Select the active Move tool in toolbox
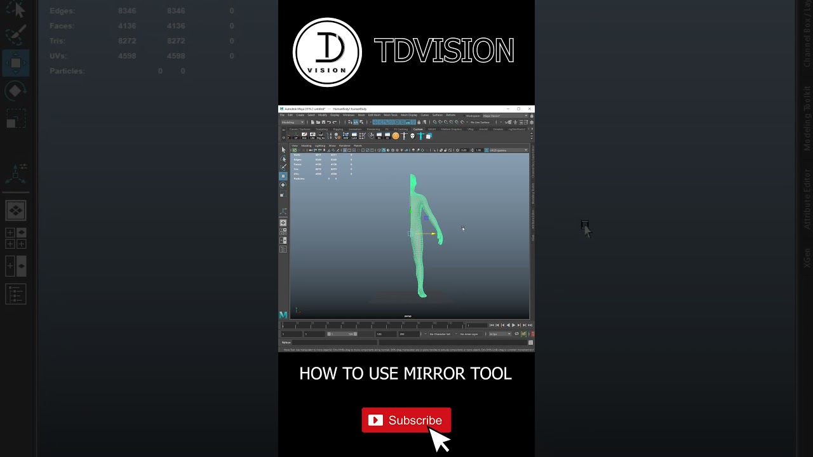The height and width of the screenshot is (457, 813). pyautogui.click(x=283, y=176)
